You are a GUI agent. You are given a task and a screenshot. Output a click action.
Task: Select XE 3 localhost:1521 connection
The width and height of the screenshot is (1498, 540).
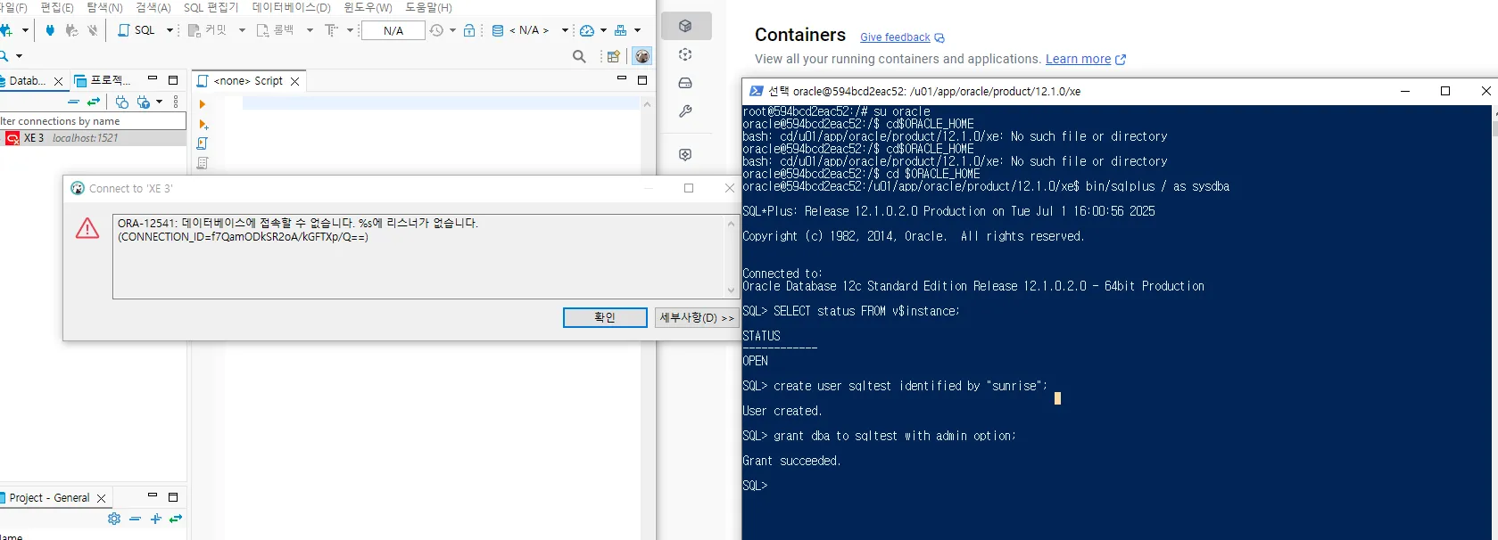coord(93,138)
